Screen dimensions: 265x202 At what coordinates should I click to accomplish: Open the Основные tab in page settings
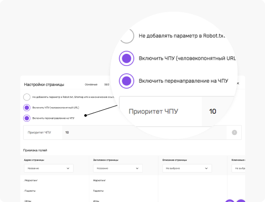point(91,84)
